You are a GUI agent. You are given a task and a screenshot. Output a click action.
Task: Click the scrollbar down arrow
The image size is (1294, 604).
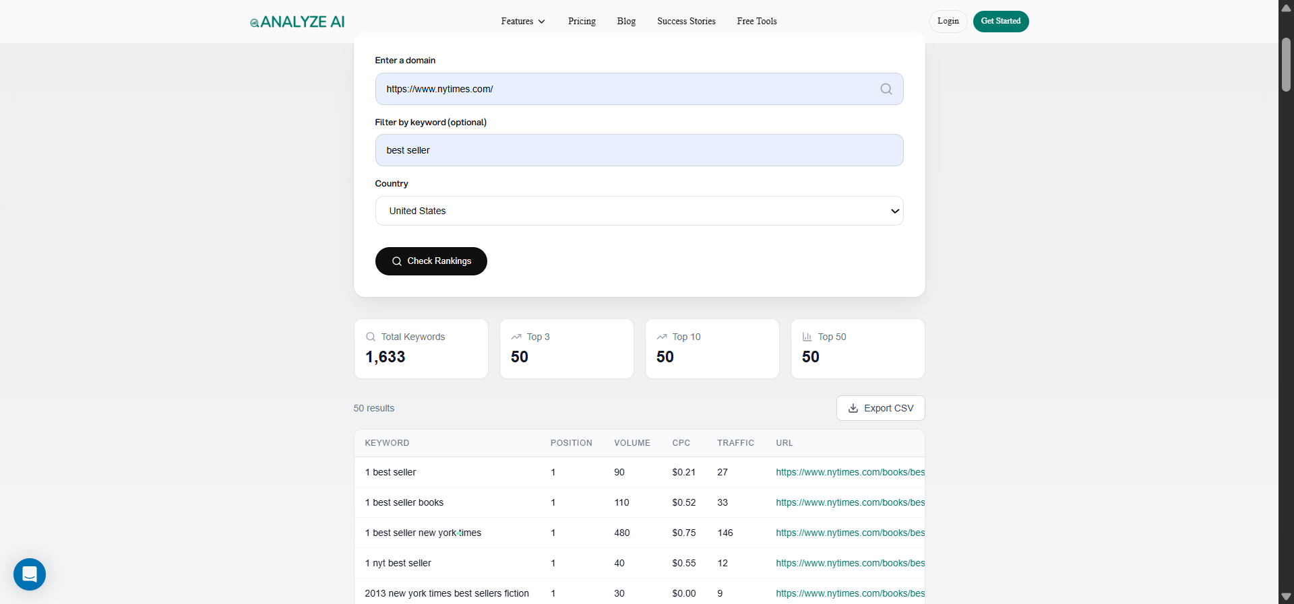(1286, 597)
